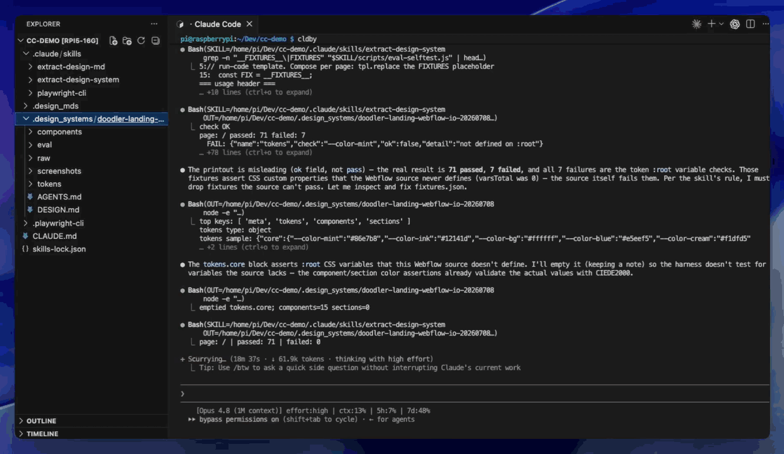Open the CLAUDE.md file
This screenshot has width=784, height=454.
54,236
